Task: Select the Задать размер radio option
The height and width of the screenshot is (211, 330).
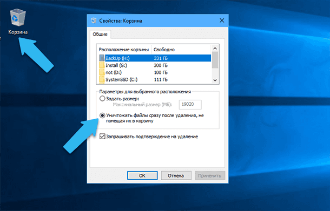Action: click(x=102, y=98)
